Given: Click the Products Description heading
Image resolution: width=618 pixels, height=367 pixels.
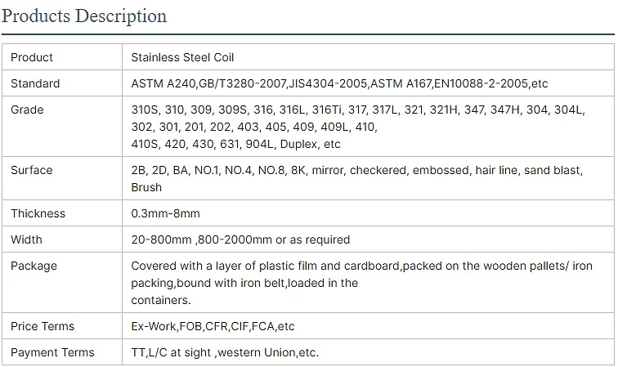Looking at the screenshot, I should tap(84, 16).
